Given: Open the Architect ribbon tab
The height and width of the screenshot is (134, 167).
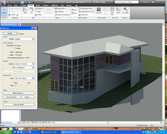Looking at the screenshot, I should (46, 5).
